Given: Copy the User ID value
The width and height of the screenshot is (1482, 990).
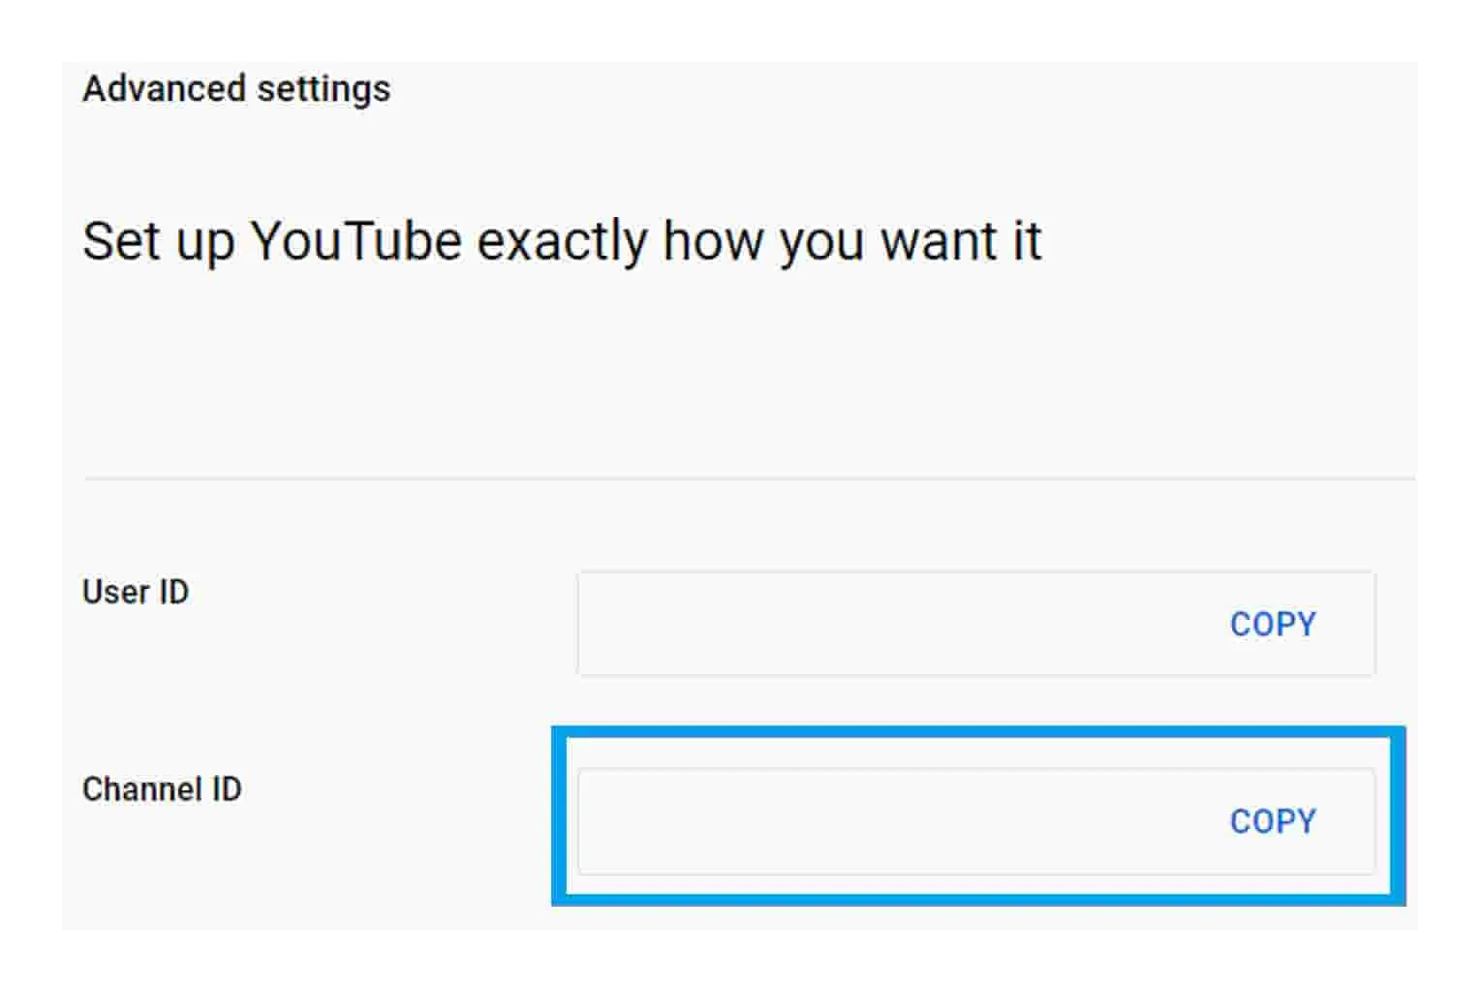Looking at the screenshot, I should tap(1272, 625).
